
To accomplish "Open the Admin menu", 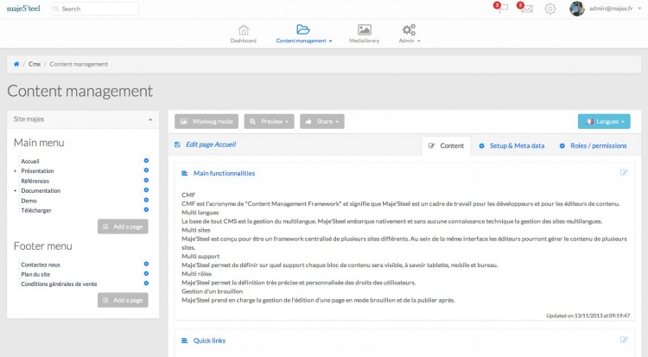I will point(409,35).
